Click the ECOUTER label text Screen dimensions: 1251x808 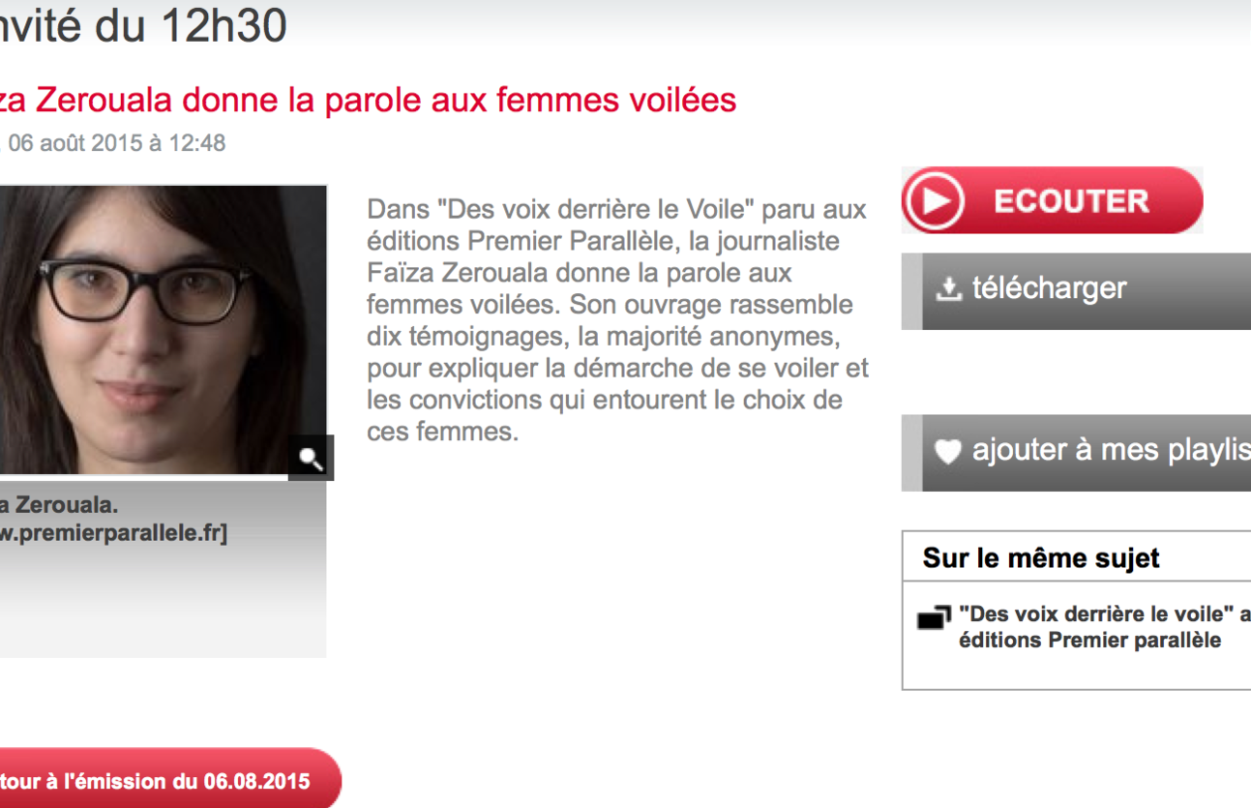click(x=1071, y=201)
